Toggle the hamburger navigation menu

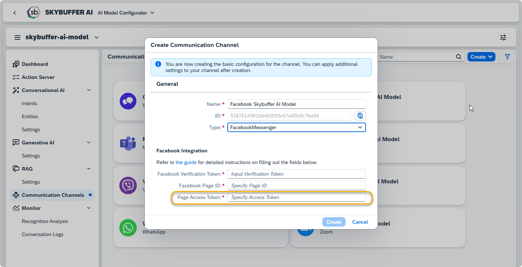[17, 37]
